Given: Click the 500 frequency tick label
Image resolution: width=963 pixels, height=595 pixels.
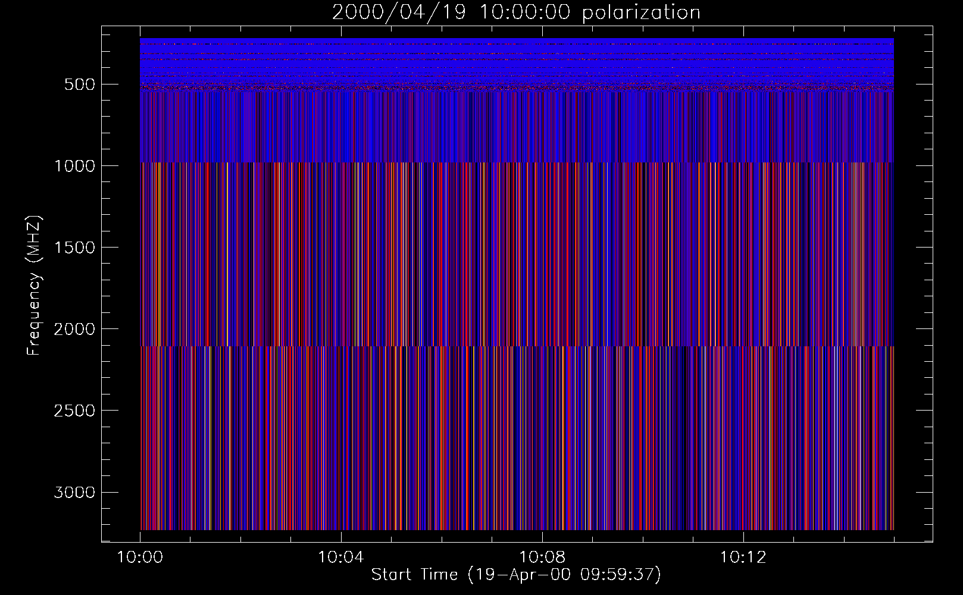Looking at the screenshot, I should click(x=80, y=84).
